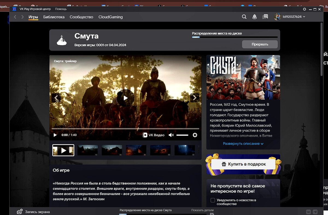Screen dimensions: 328x215
Task: Click the Купить в подарок button
Action: point(243,164)
